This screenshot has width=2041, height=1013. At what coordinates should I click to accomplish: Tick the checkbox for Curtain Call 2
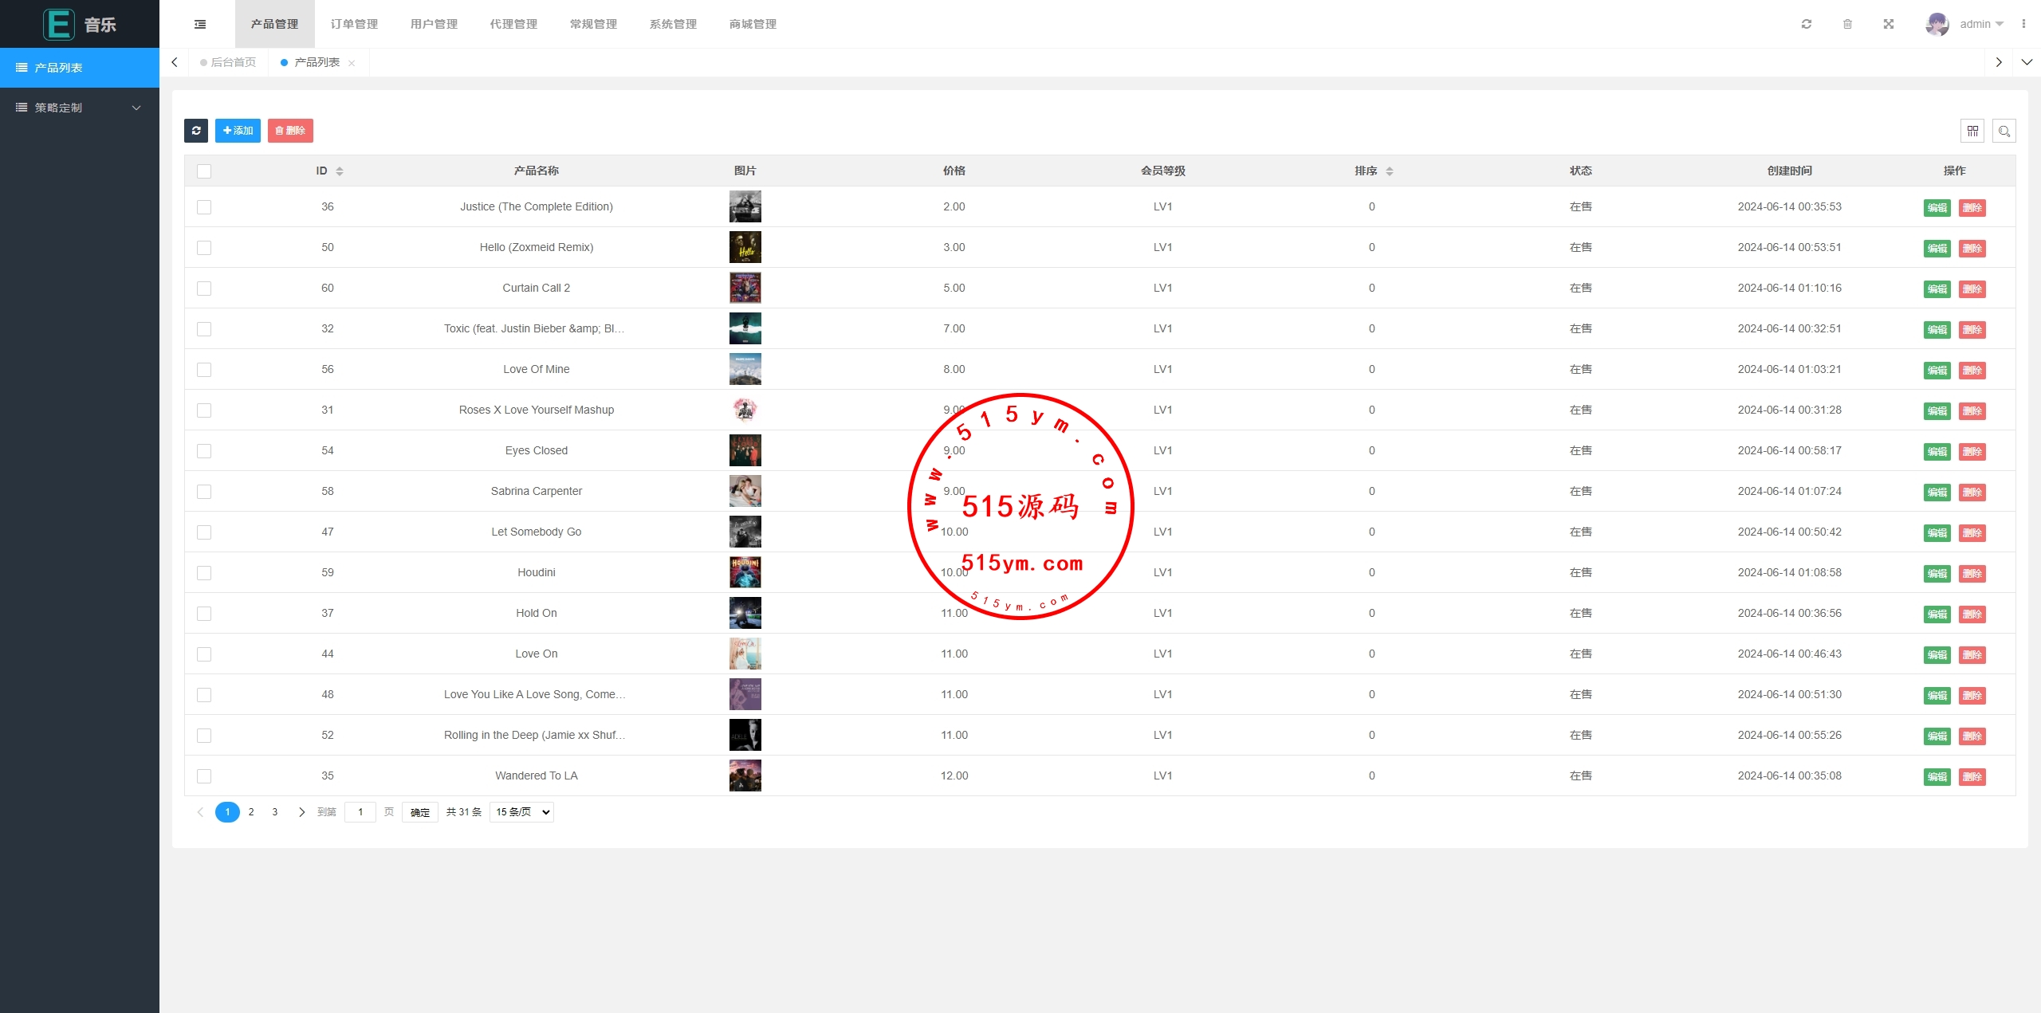click(x=204, y=289)
